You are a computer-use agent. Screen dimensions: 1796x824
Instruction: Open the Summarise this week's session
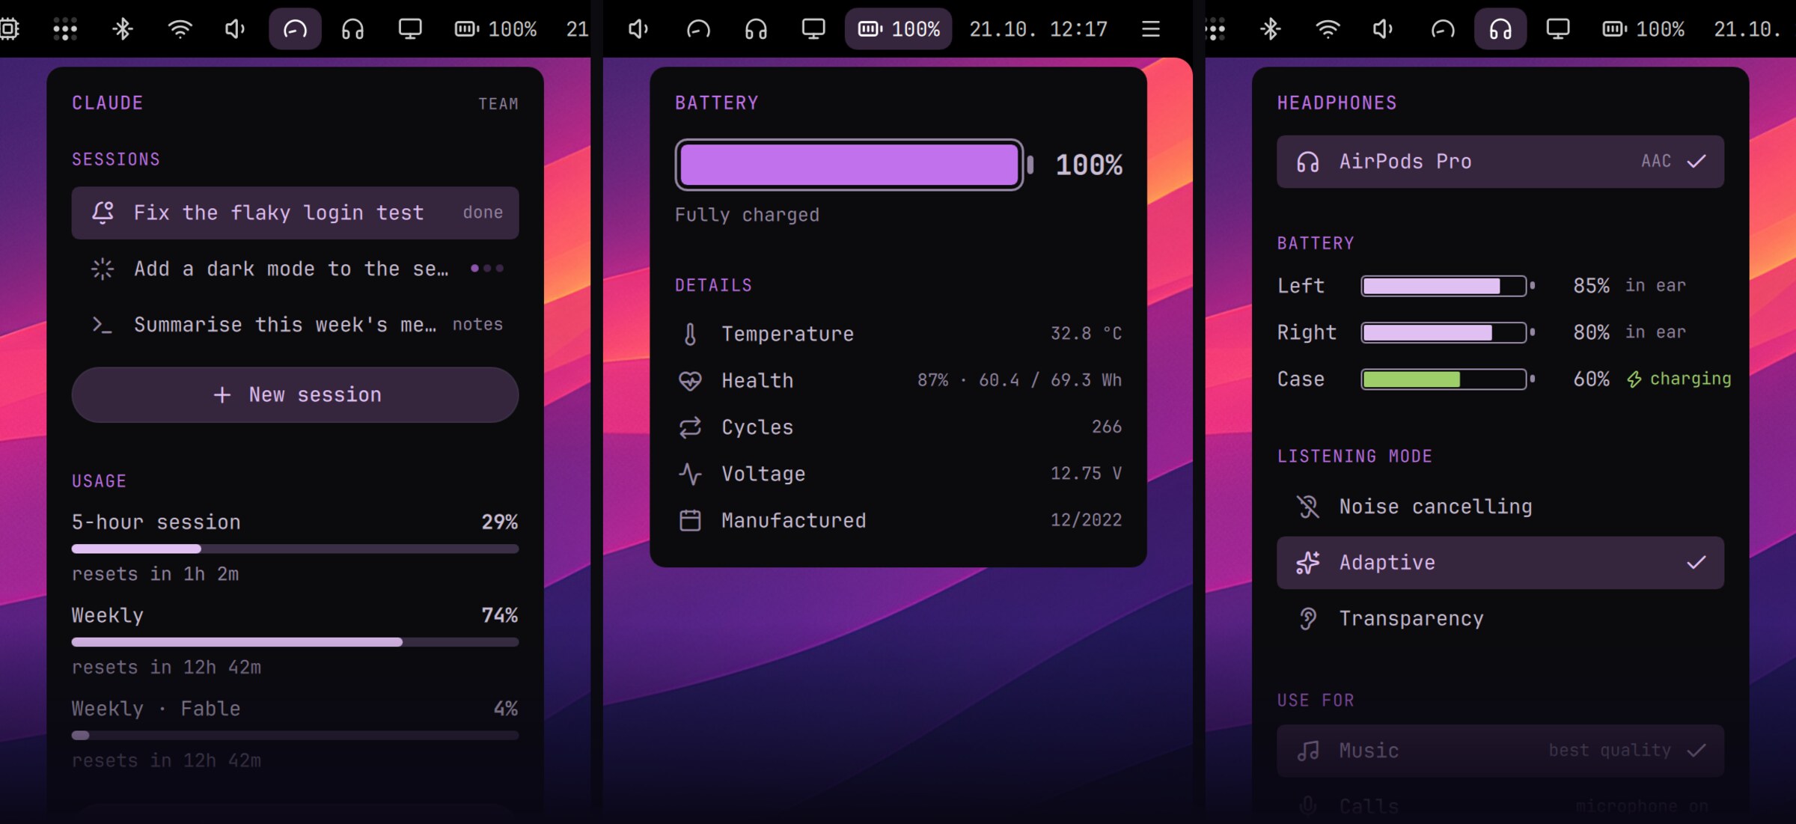pos(295,324)
